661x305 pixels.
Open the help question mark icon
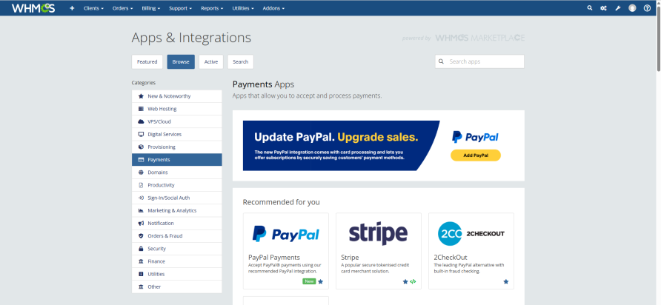(647, 8)
